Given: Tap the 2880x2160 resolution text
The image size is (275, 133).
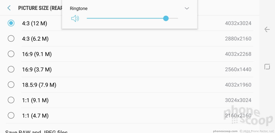Looking at the screenshot, I should (238, 39).
